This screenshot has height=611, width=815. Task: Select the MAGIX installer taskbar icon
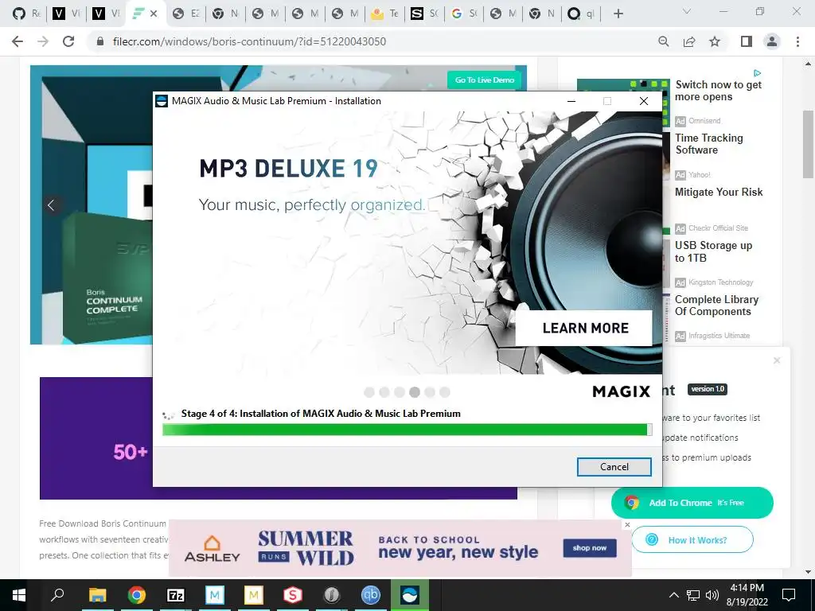(x=410, y=595)
